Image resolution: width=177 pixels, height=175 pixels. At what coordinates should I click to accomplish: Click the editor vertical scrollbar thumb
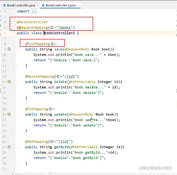(176, 91)
